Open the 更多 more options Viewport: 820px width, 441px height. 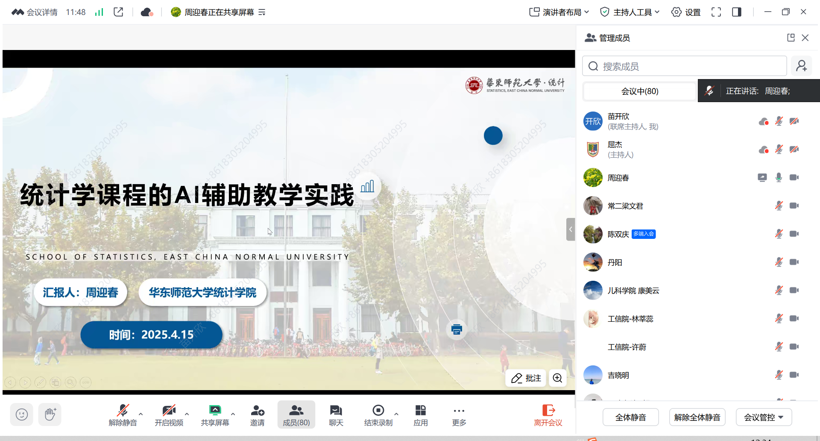[x=459, y=415]
